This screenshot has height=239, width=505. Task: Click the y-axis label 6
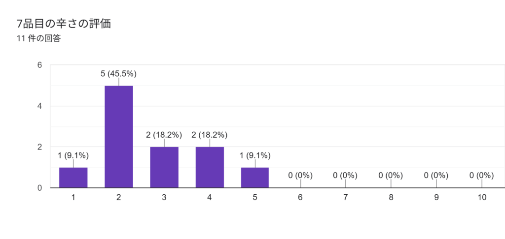[40, 65]
